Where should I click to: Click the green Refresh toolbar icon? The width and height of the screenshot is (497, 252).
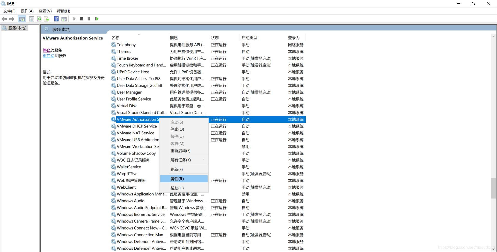click(x=39, y=19)
